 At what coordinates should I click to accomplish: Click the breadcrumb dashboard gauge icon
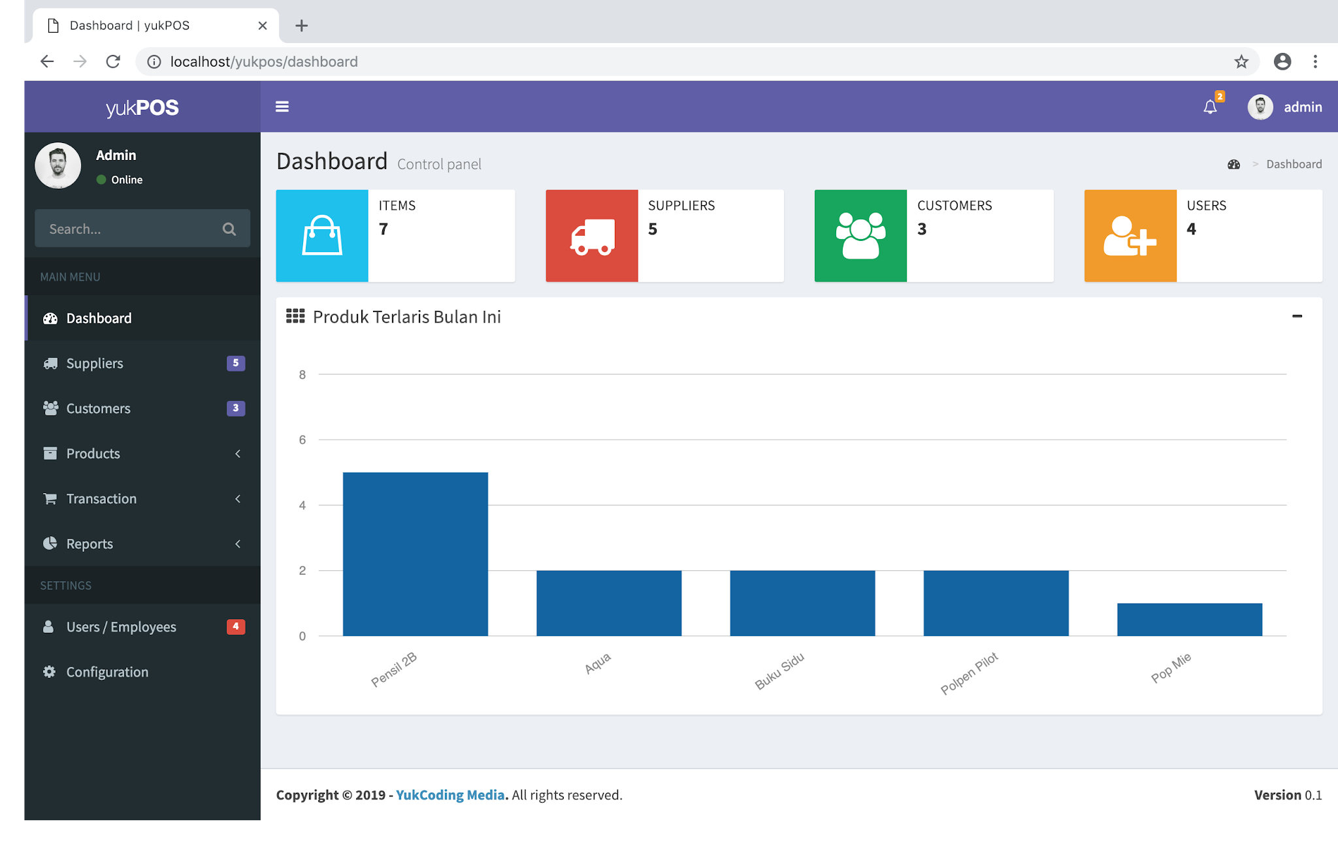tap(1233, 165)
